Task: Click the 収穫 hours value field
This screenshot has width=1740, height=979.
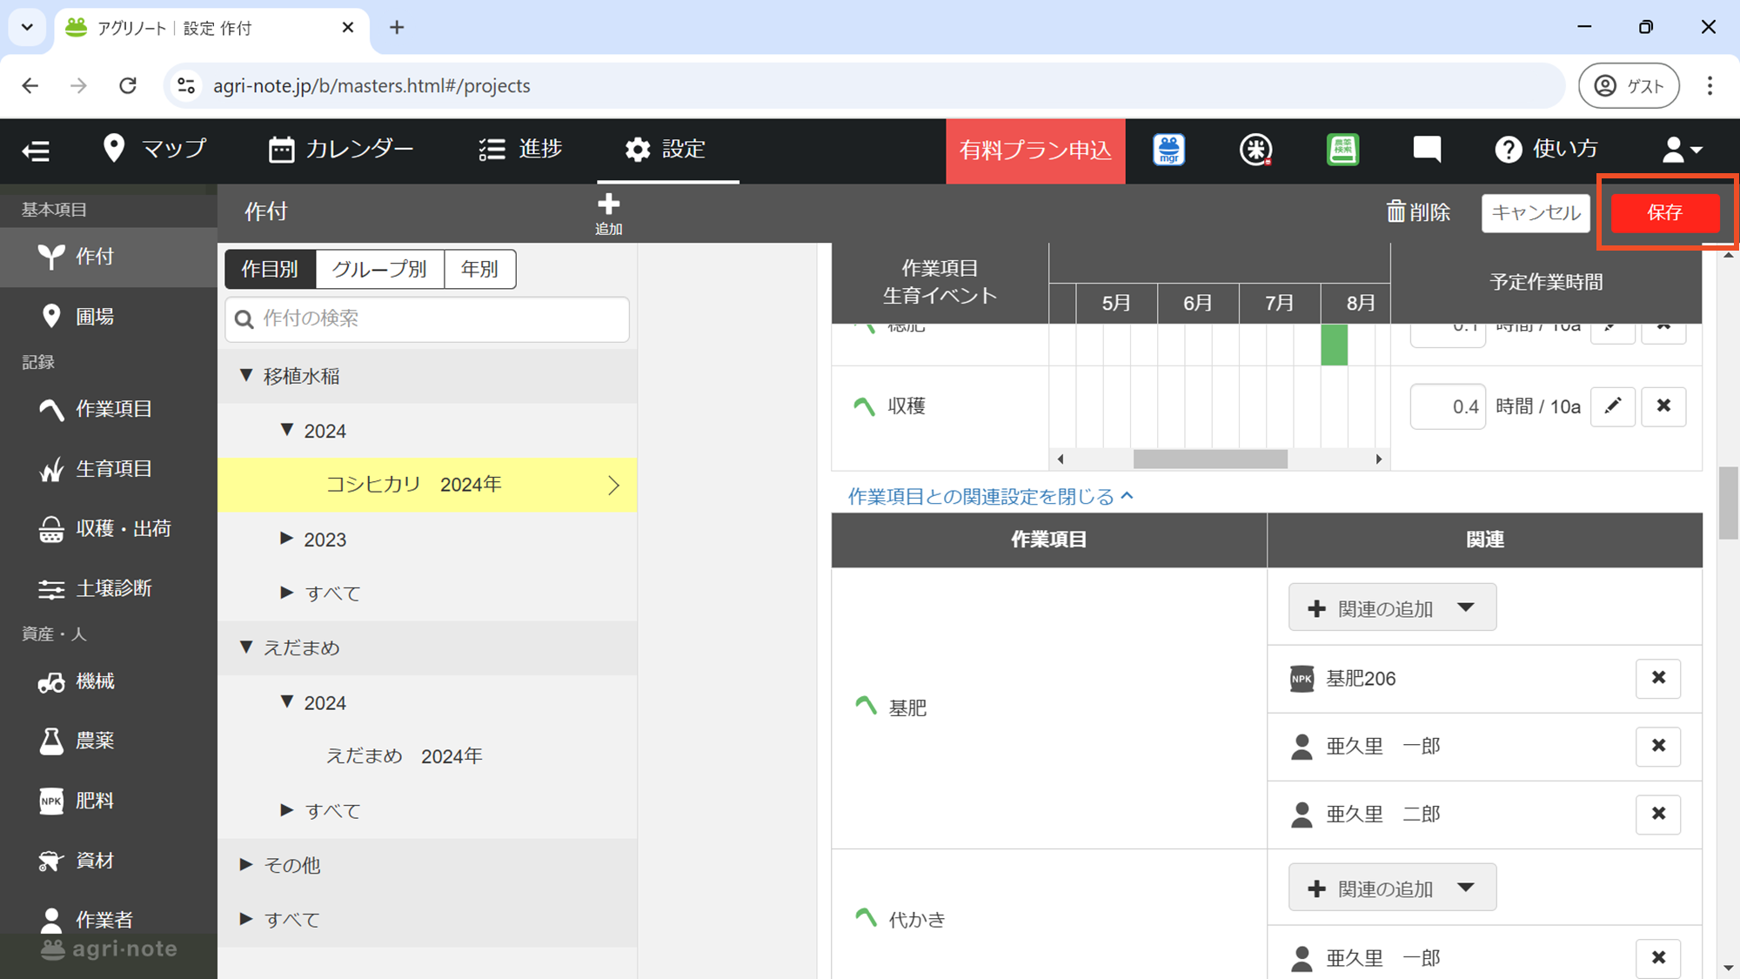Action: [x=1448, y=406]
